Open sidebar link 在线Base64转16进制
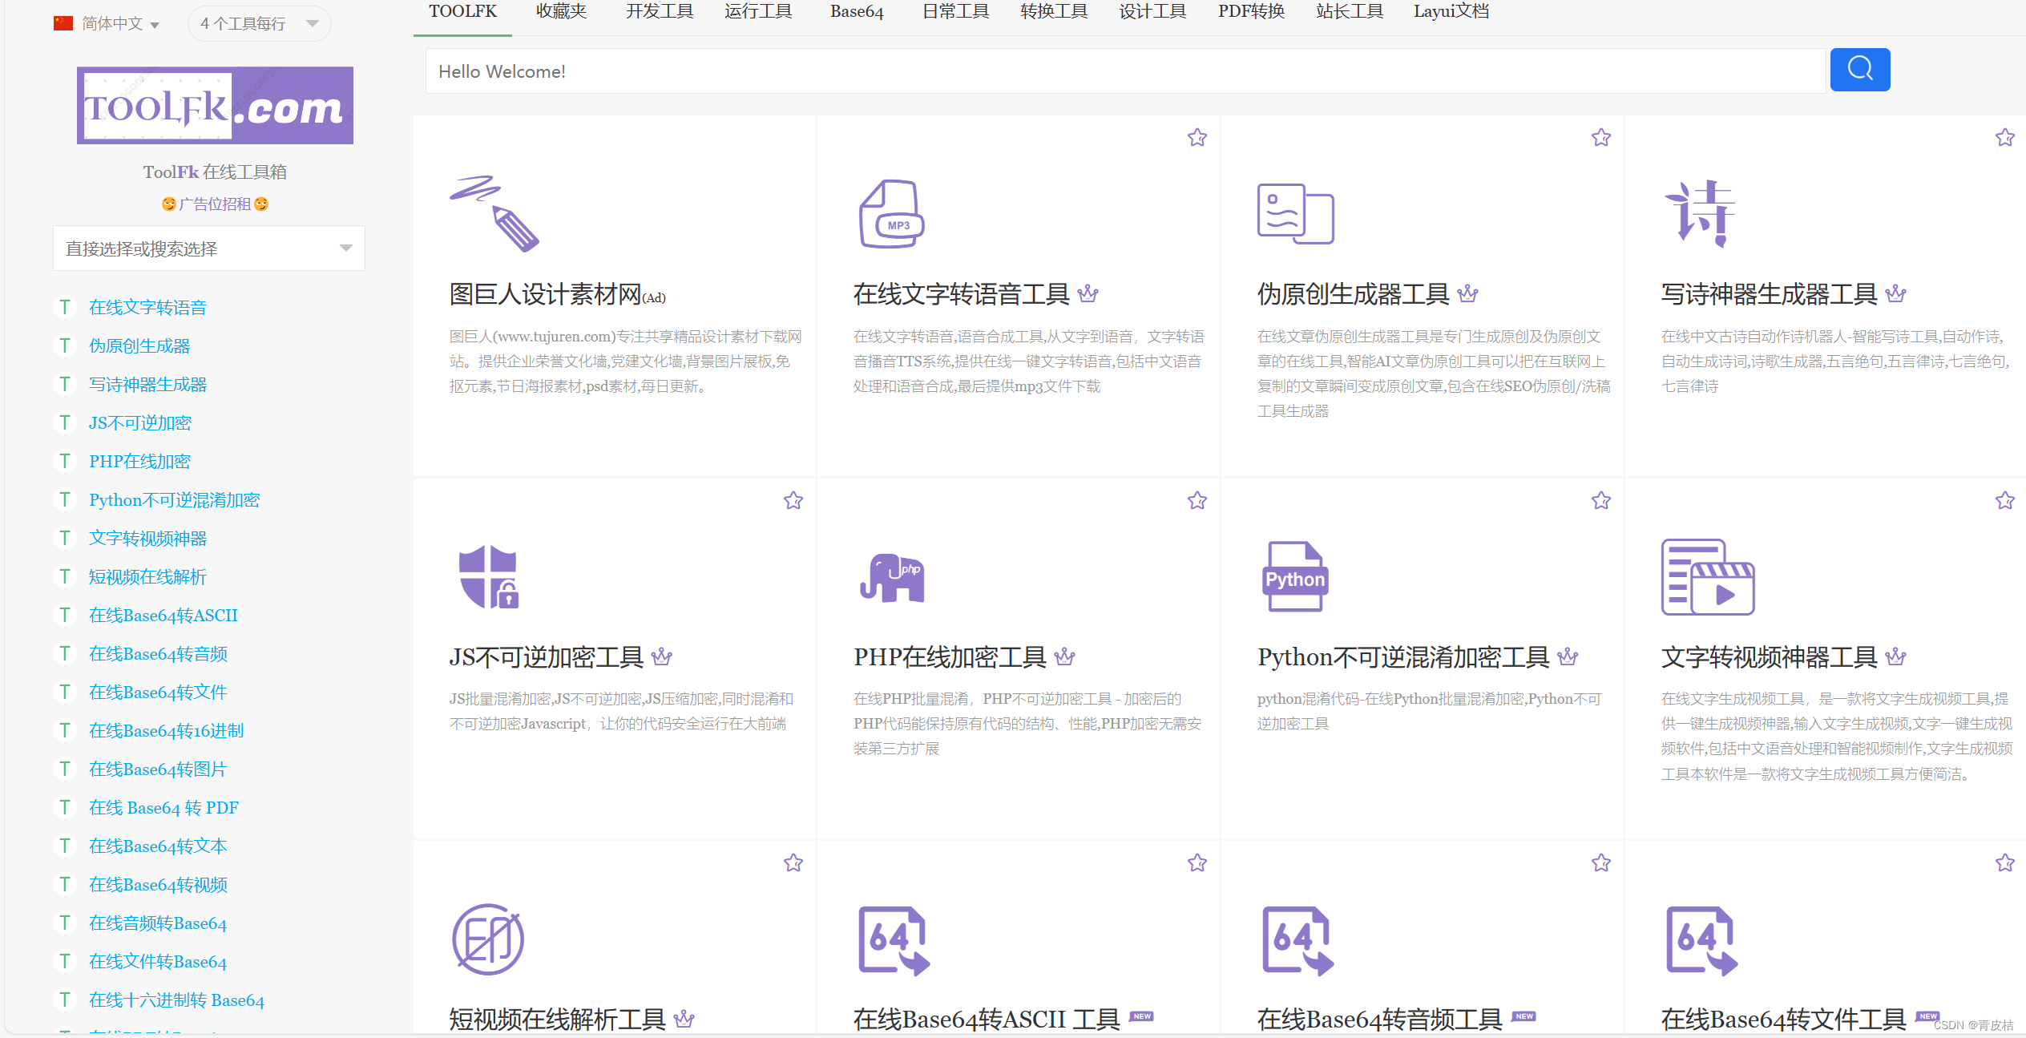The width and height of the screenshot is (2026, 1038). tap(167, 730)
